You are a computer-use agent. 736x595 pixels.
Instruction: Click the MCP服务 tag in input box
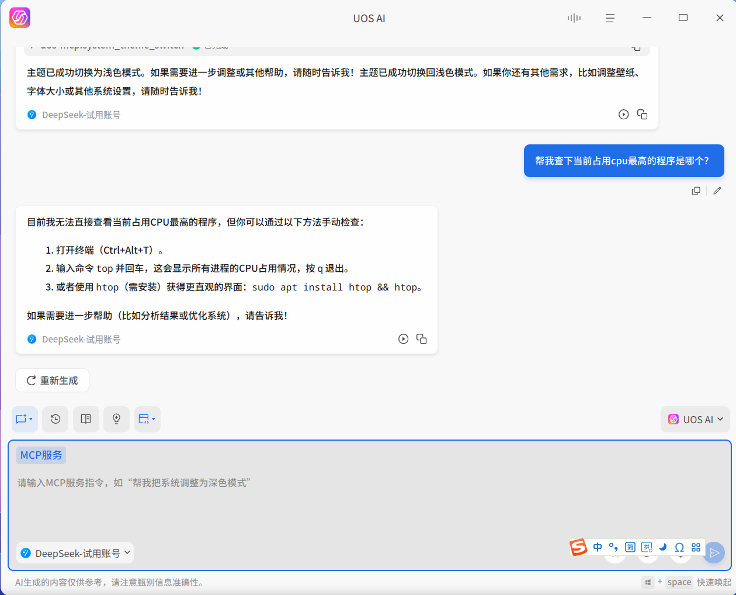pos(41,455)
